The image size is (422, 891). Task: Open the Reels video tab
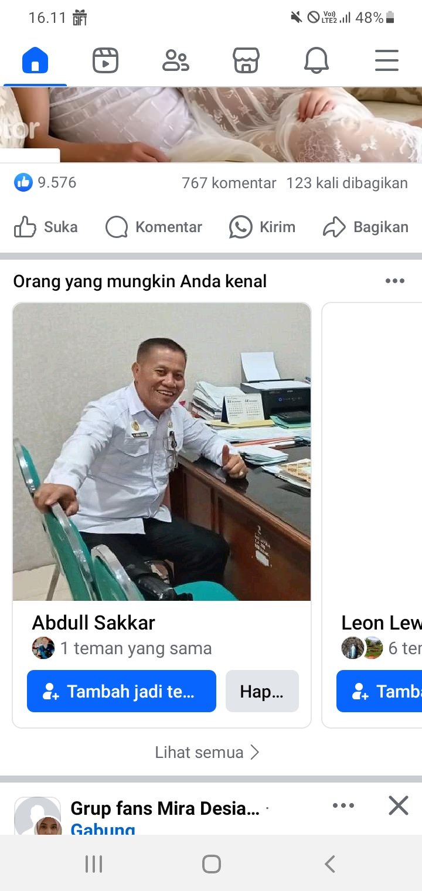(x=105, y=60)
